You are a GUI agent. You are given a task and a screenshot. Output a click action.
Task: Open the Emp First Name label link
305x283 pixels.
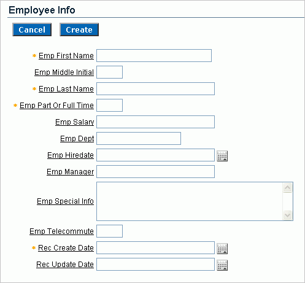[x=66, y=56]
